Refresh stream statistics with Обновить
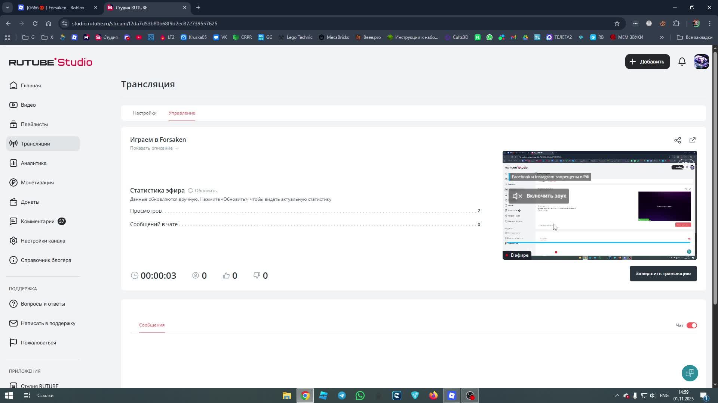The width and height of the screenshot is (718, 403). (x=202, y=191)
